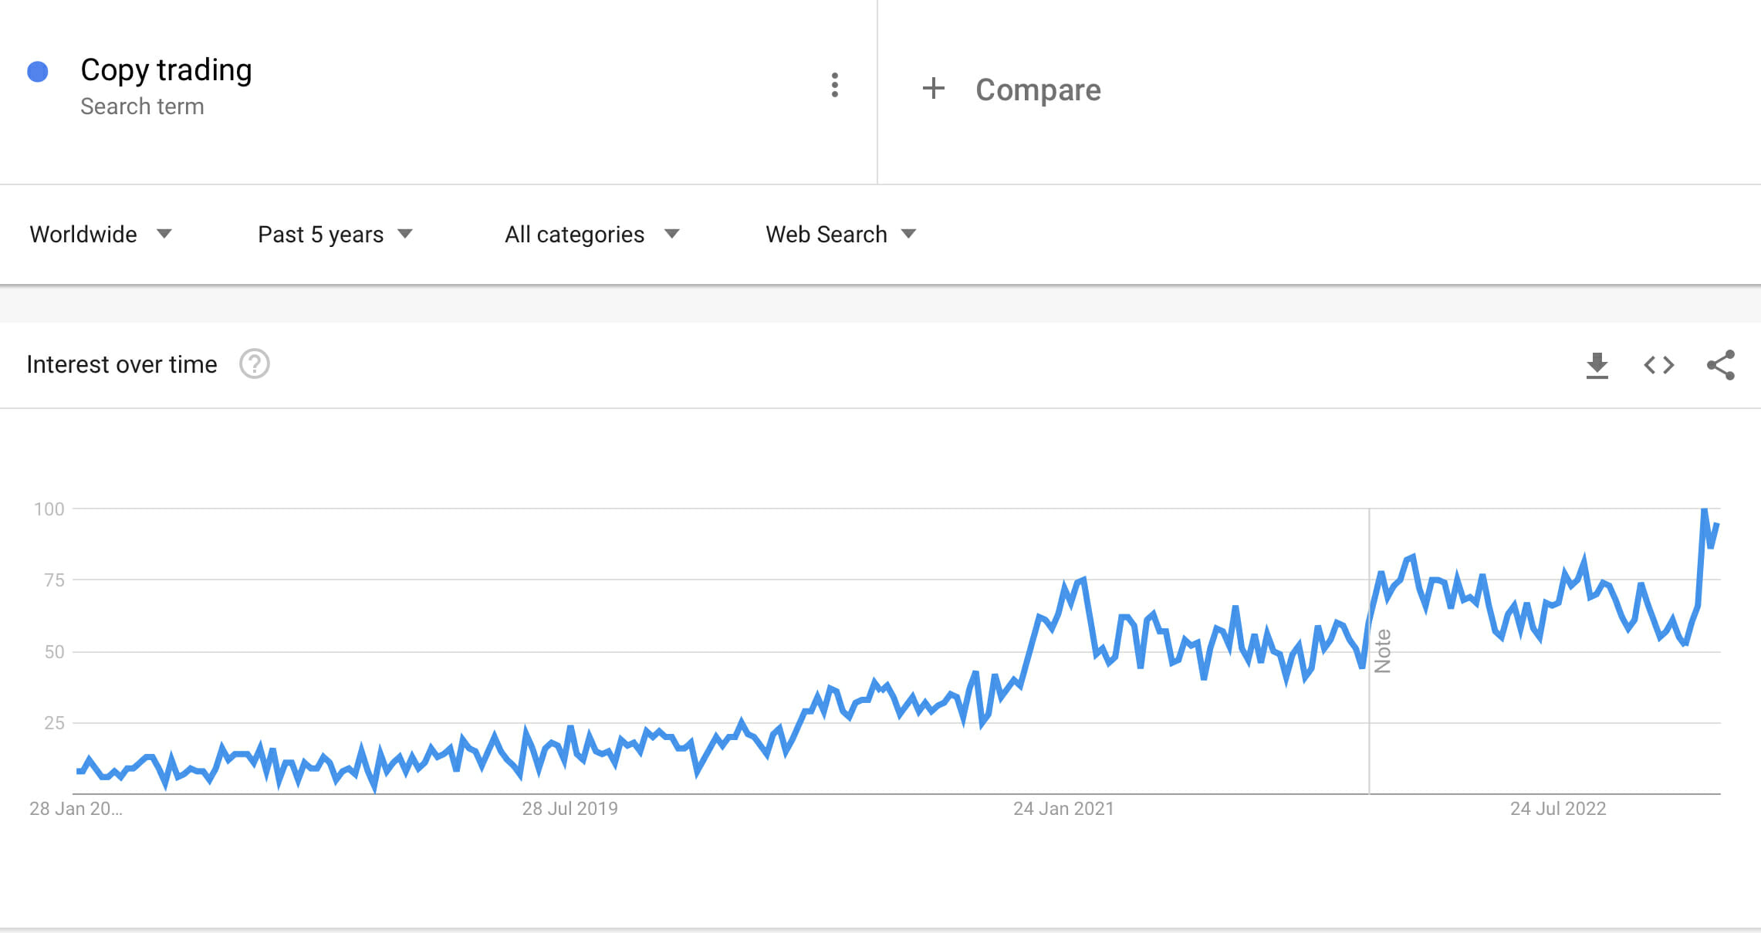Click the blue dot next to Copy trading

point(38,72)
